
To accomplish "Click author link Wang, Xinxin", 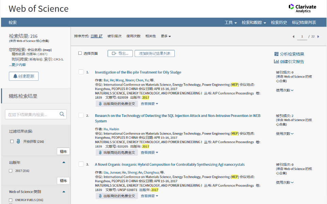I will (x=125, y=80).
